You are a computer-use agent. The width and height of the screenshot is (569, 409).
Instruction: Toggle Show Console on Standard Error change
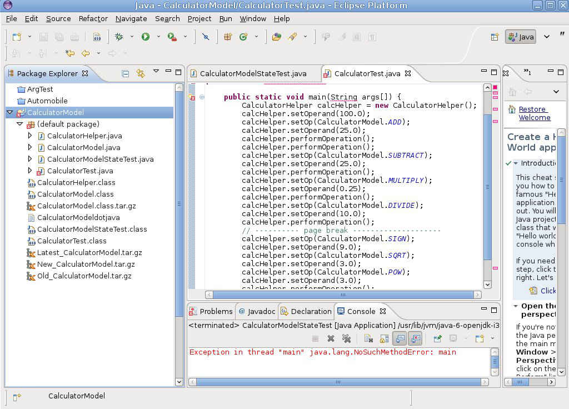[416, 338]
